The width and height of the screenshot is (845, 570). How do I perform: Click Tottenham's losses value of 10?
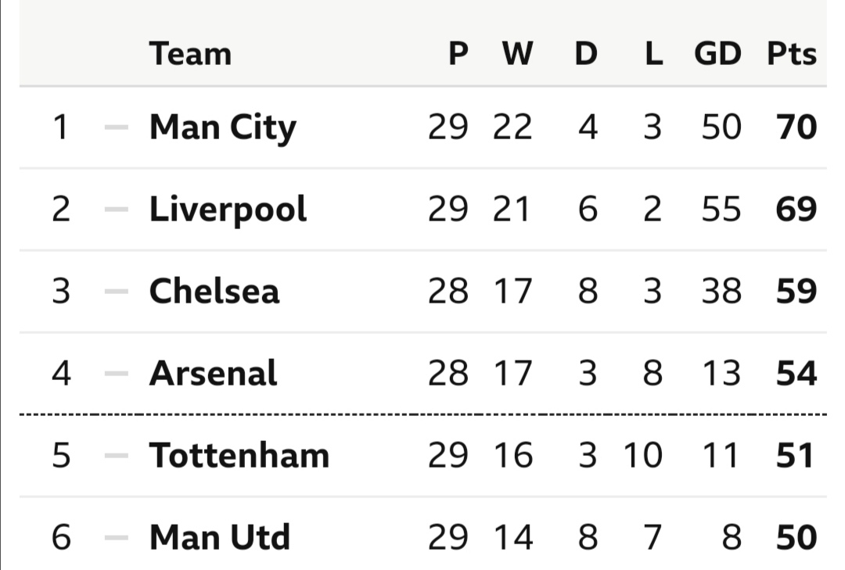[643, 456]
